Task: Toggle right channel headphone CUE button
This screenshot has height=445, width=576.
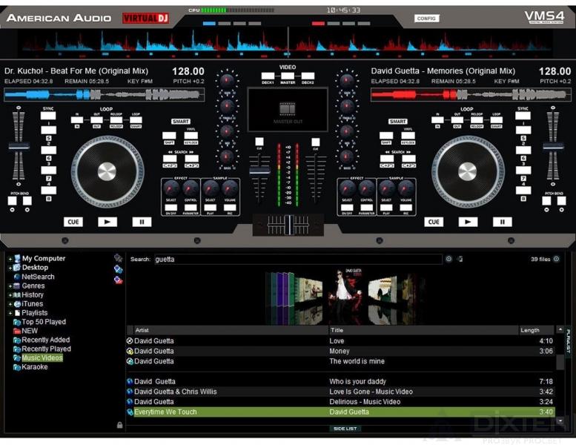Action: point(315,142)
